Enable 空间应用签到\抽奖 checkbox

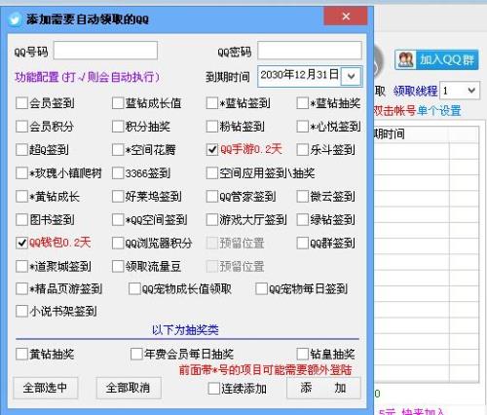point(211,173)
